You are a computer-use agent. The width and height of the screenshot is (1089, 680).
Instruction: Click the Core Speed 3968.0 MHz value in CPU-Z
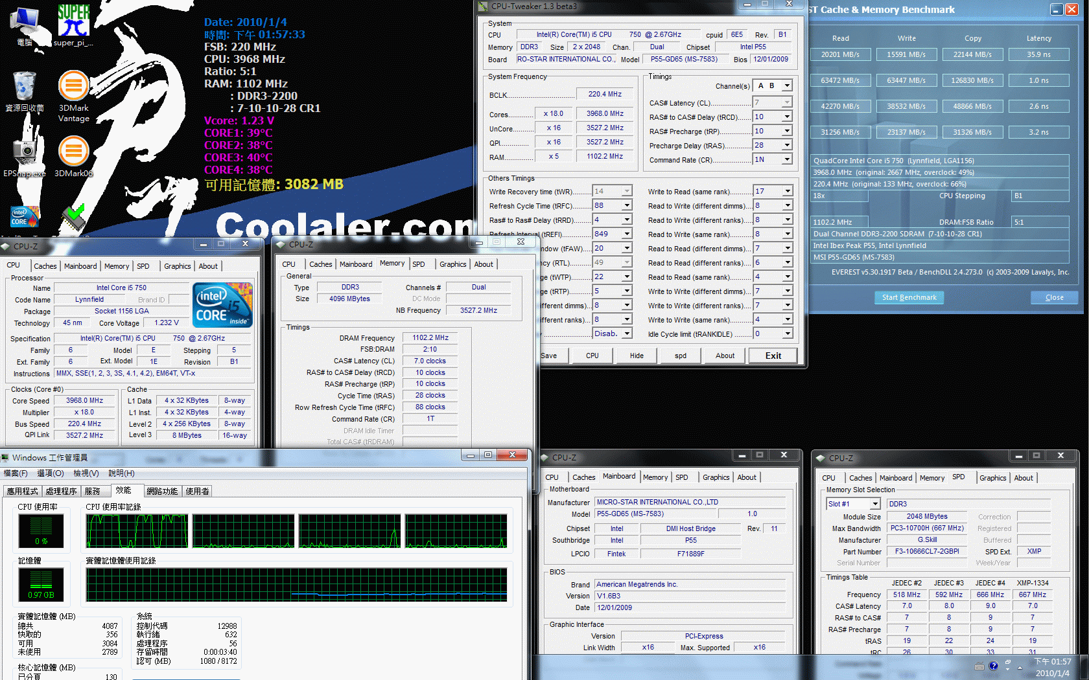tap(84, 401)
